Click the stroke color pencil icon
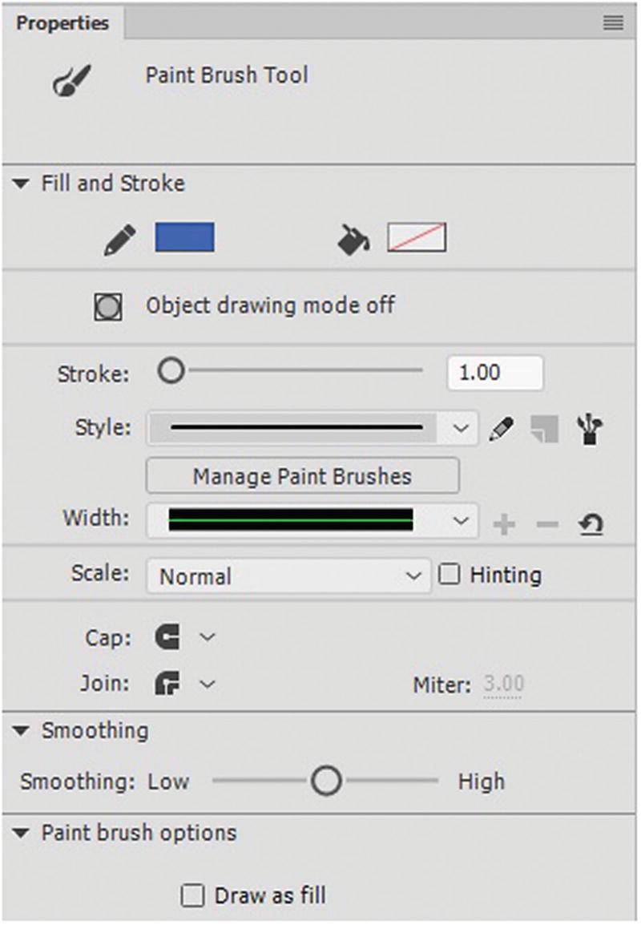The height and width of the screenshot is (925, 641). pos(120,239)
